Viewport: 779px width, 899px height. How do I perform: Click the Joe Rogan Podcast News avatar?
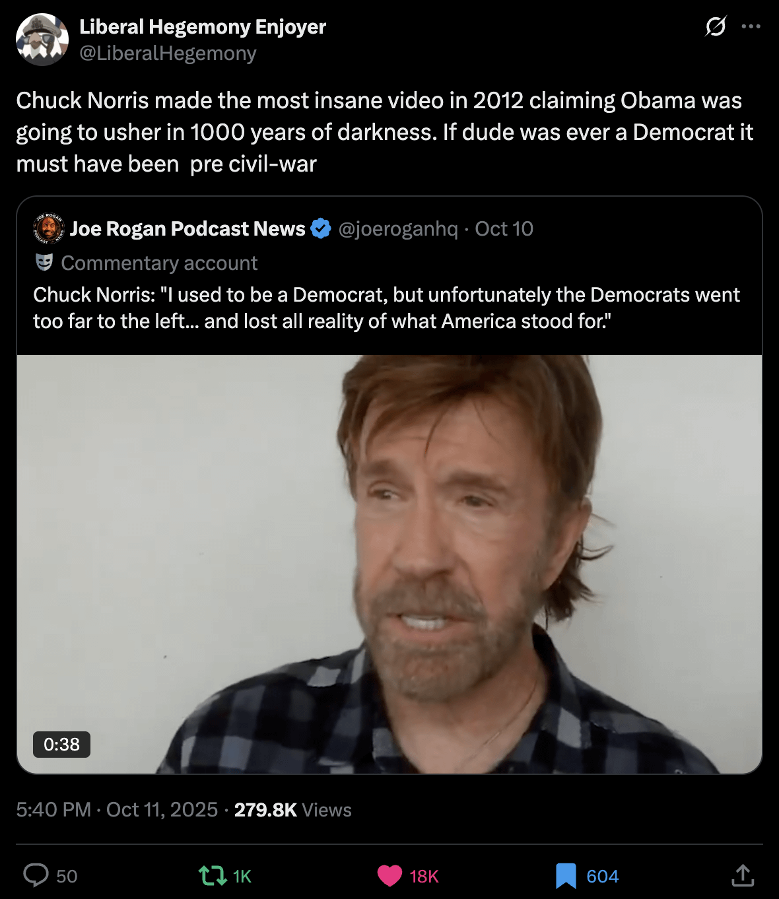point(48,228)
